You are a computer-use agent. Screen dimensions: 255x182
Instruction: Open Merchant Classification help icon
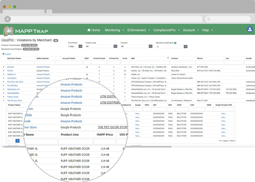coord(175,43)
